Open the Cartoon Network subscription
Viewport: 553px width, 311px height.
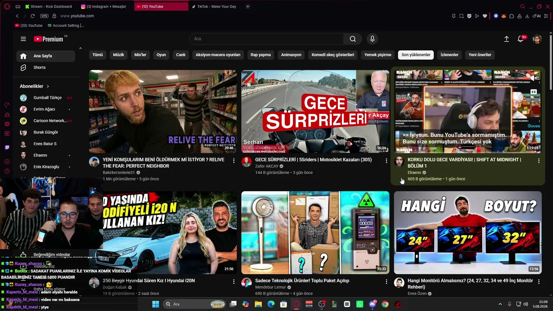[46, 121]
